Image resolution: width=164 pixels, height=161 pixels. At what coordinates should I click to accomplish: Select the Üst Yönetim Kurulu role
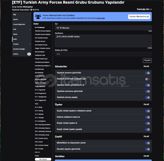[42, 38]
